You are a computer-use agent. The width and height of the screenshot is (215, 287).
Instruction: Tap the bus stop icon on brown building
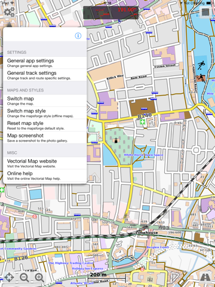144,109
